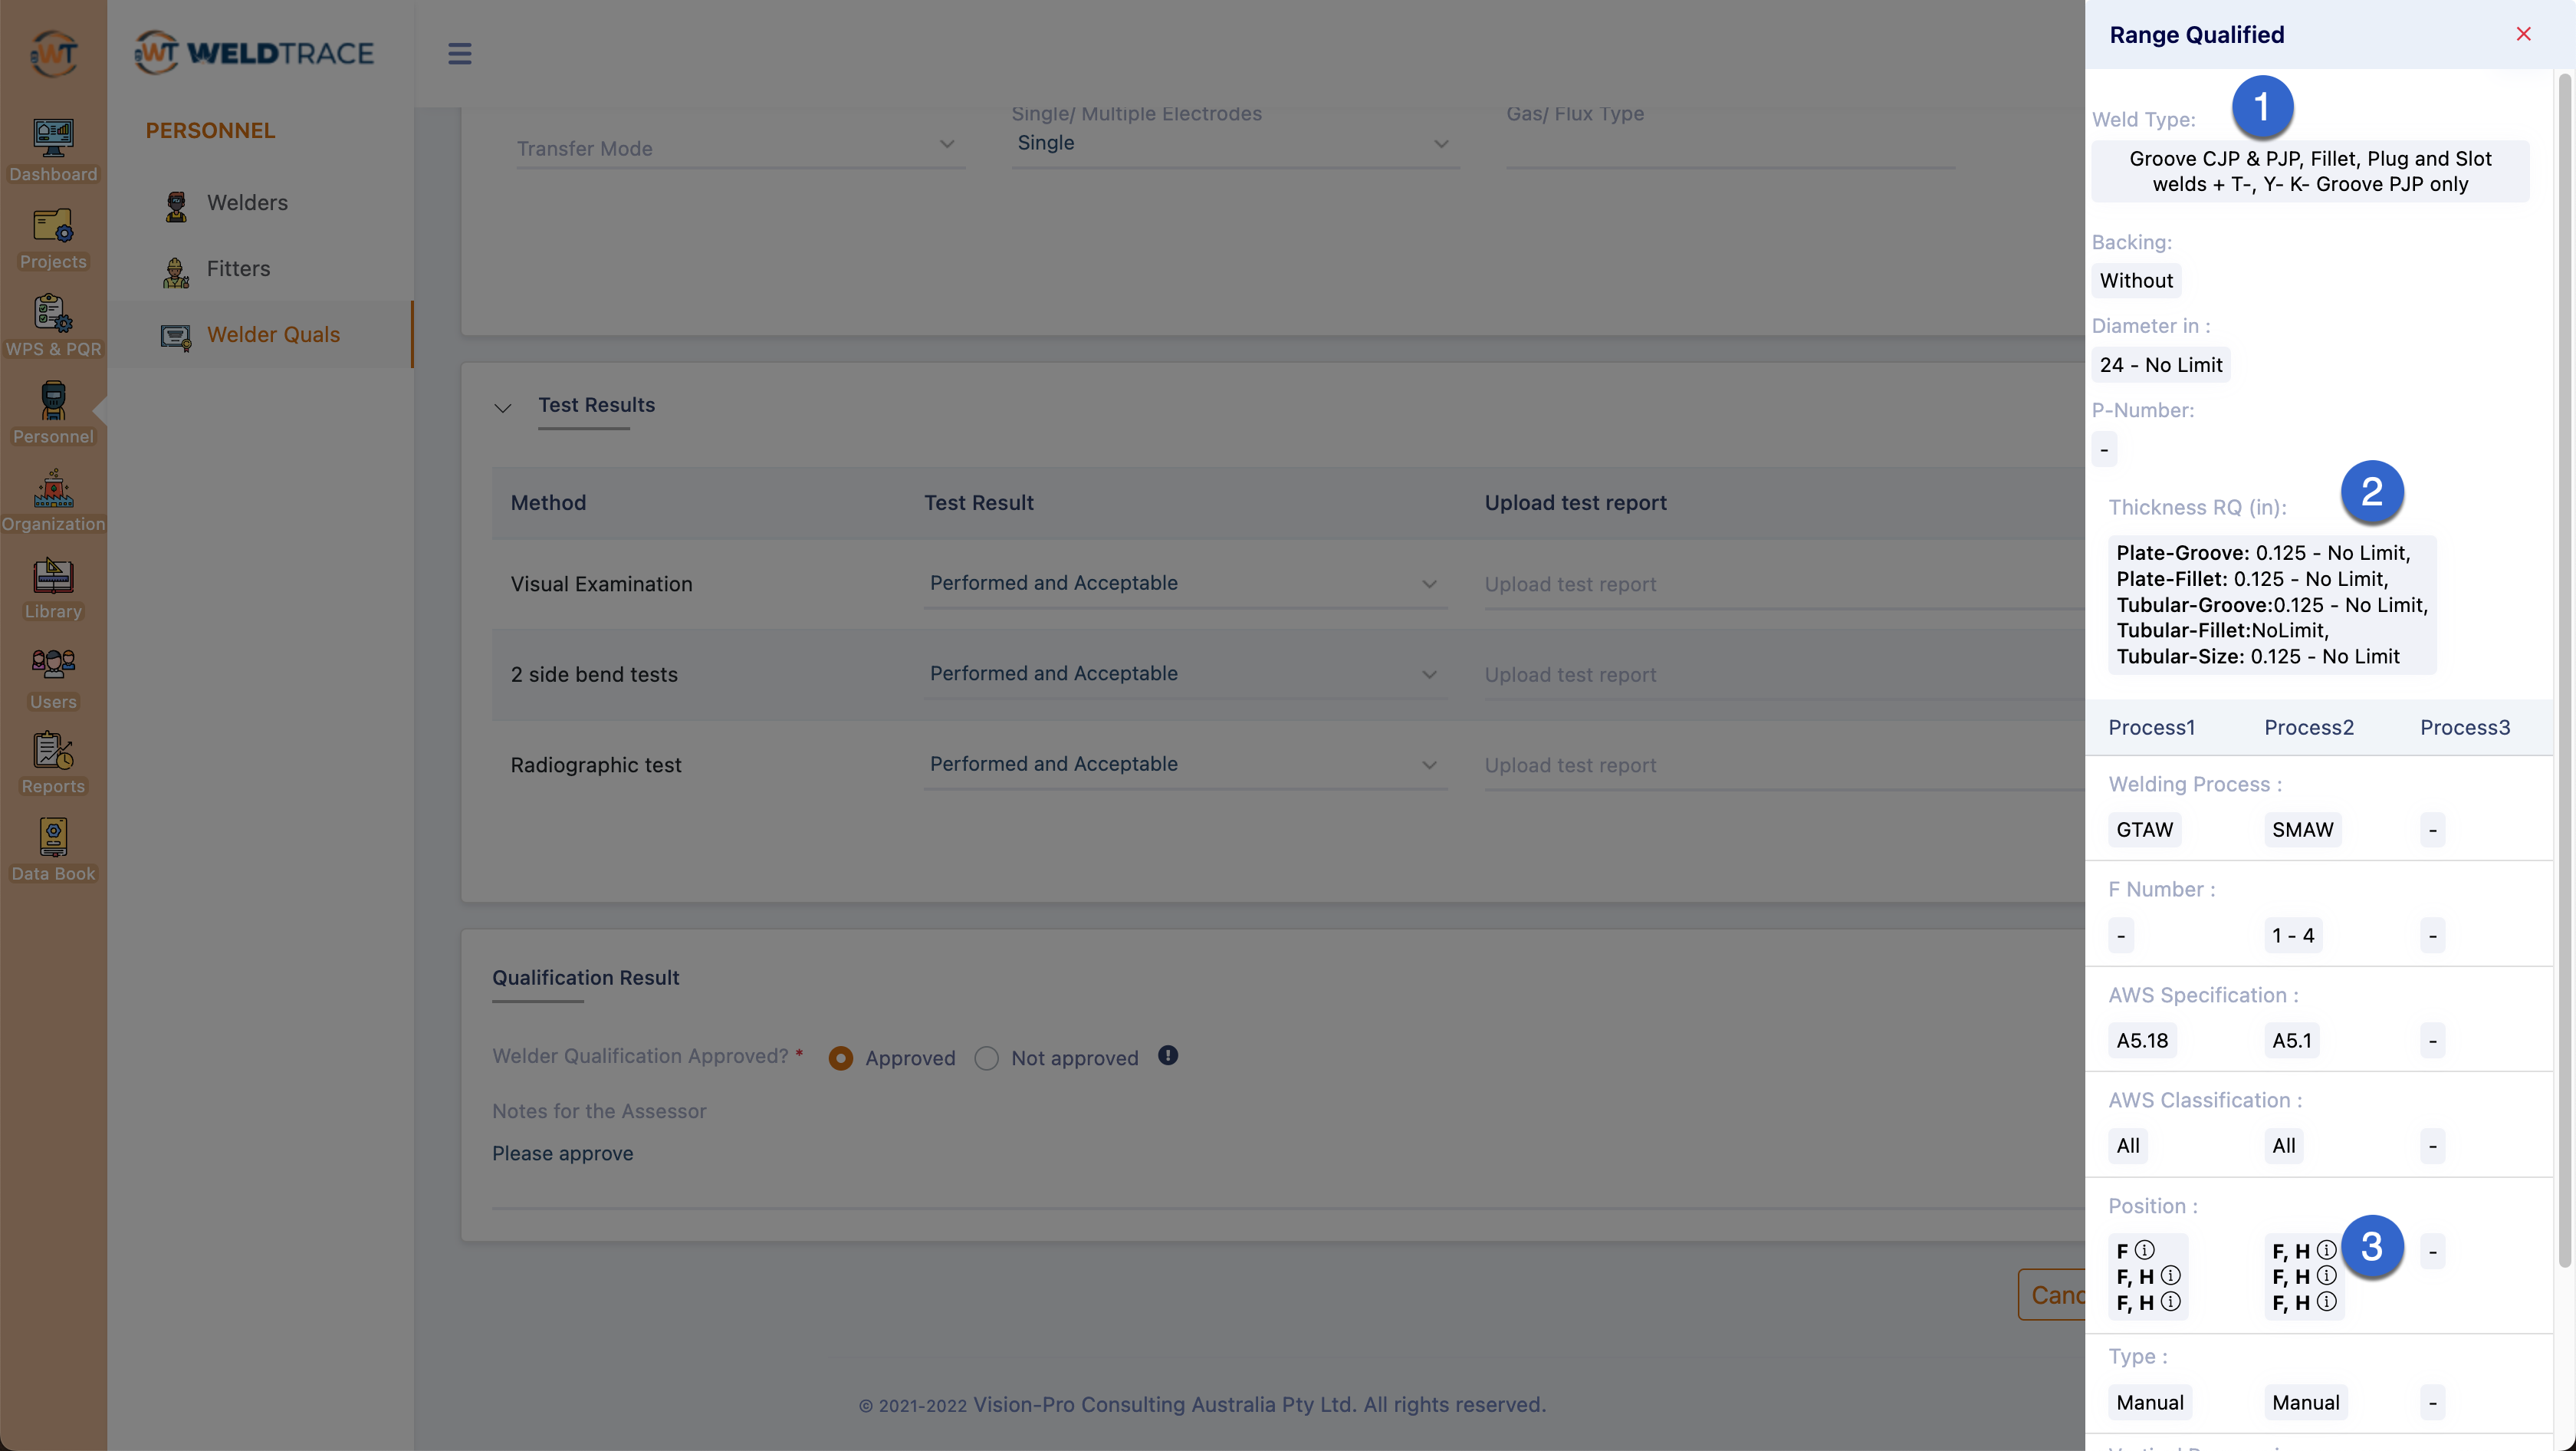Open Welder Quals in the Personnel menu

(273, 335)
